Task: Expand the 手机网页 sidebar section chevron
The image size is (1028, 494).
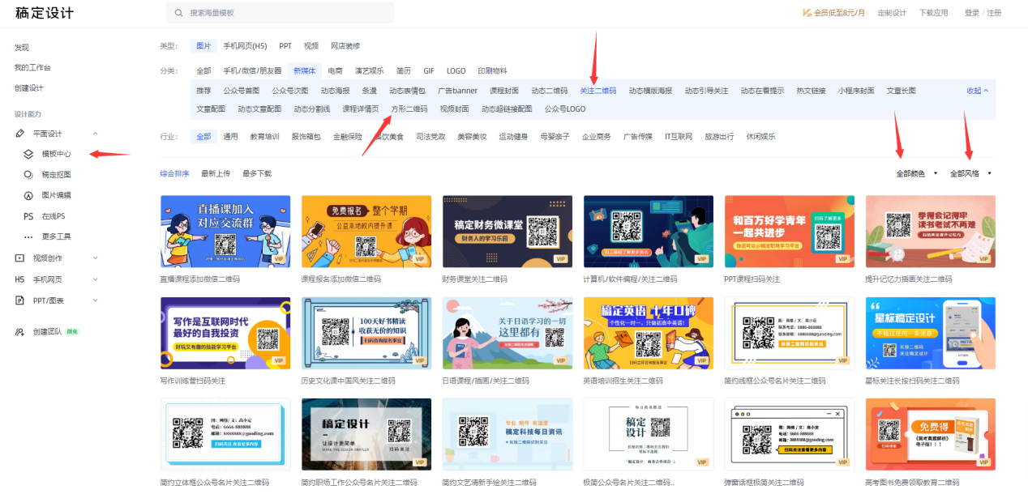Action: 95,279
